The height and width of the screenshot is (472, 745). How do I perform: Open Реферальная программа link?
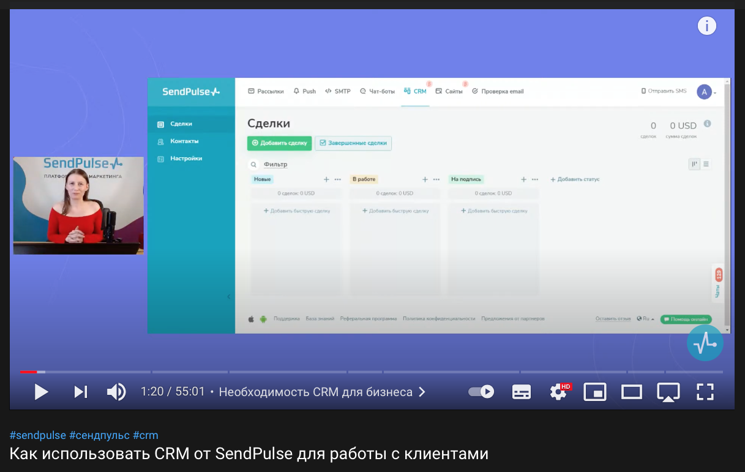[x=369, y=319]
